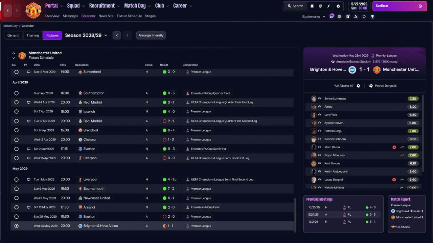
Task: Go back with the left arrow navigation button
Action: pyautogui.click(x=8, y=10)
